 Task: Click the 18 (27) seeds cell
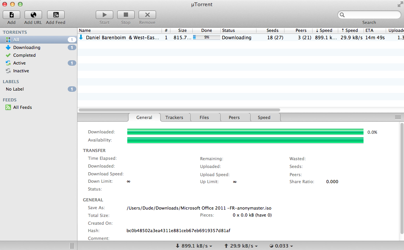[x=275, y=38]
